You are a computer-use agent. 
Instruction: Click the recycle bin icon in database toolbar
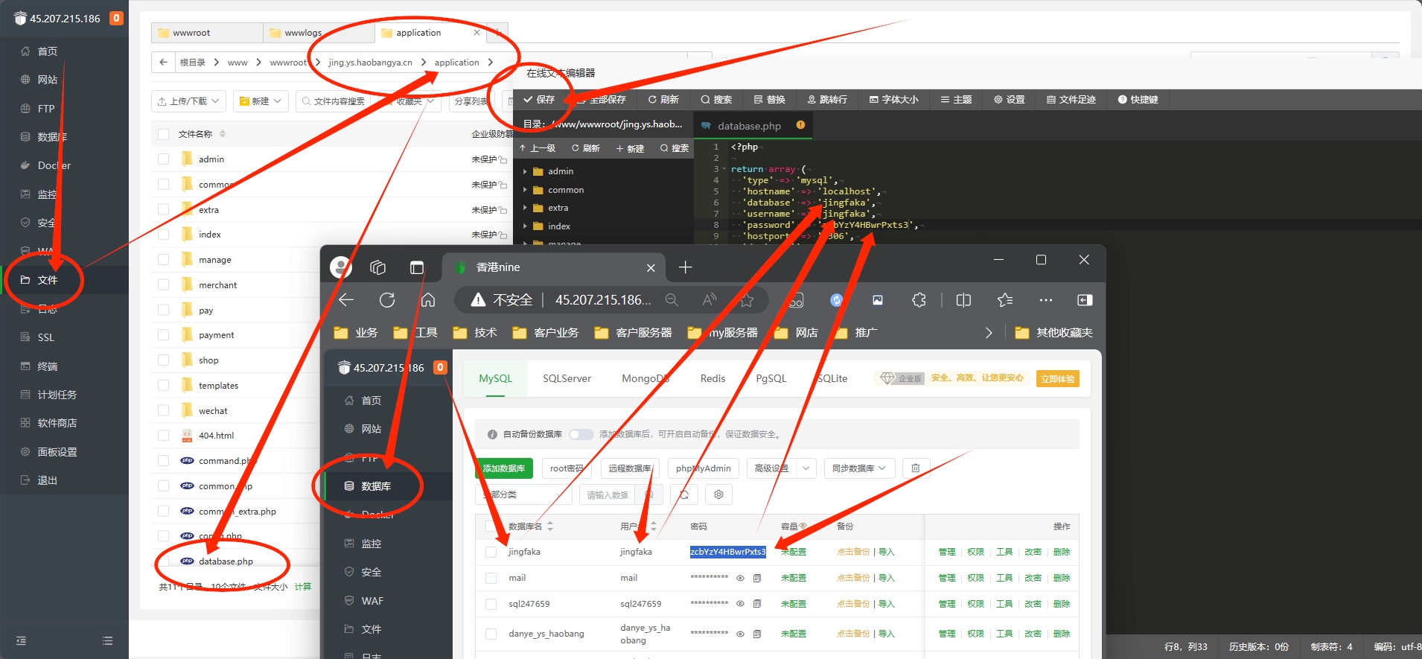pos(916,468)
